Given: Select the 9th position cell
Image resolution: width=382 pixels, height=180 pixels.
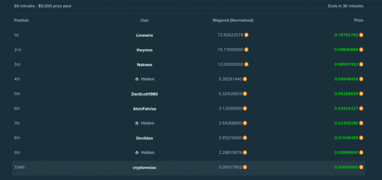Looking at the screenshot, I should pyautogui.click(x=17, y=152).
